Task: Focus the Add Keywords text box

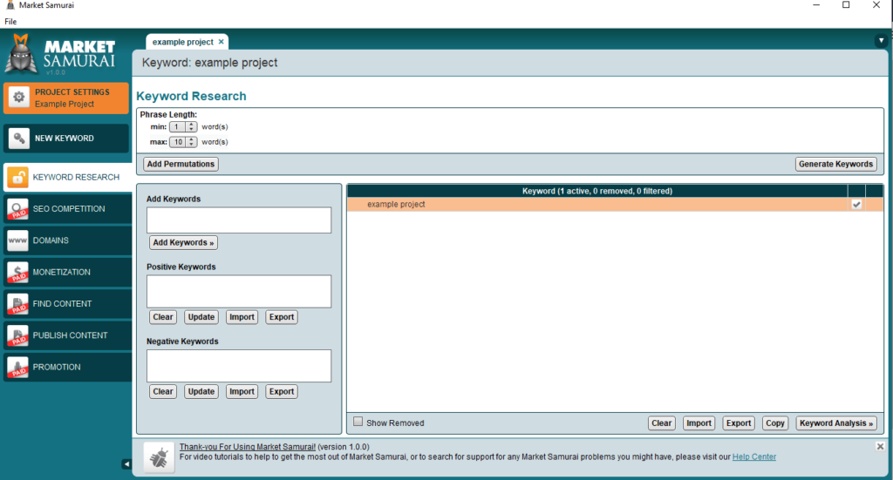Action: point(239,220)
